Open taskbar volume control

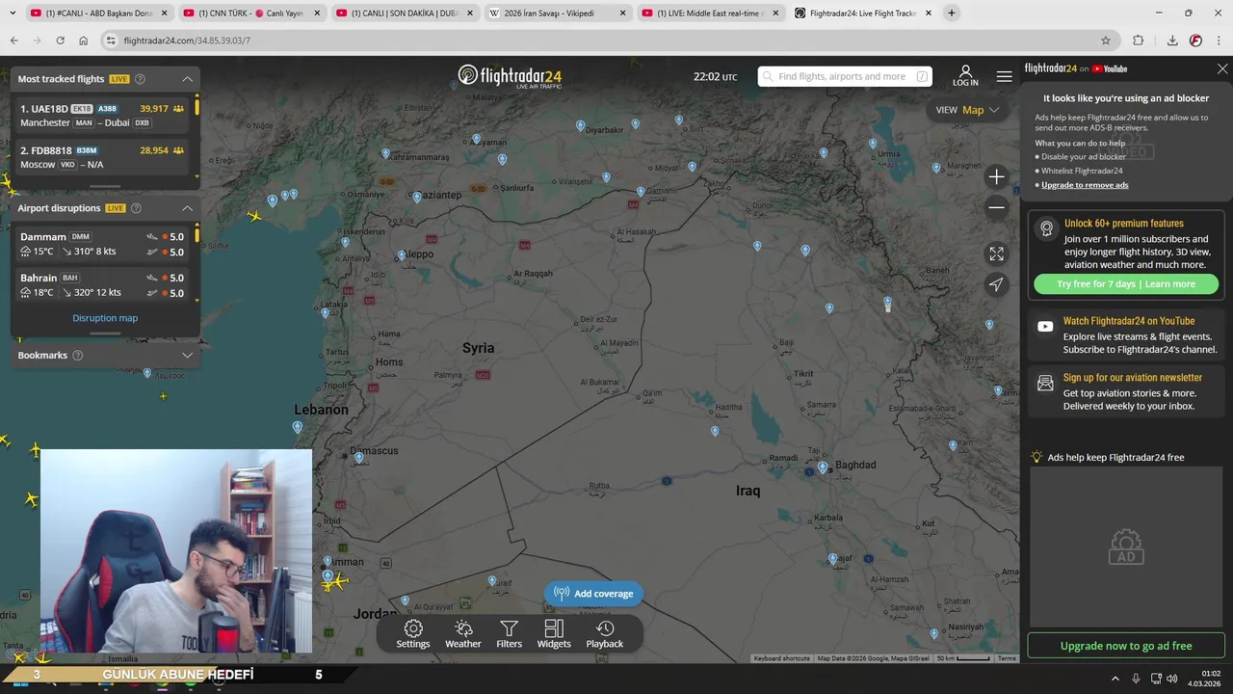1171,679
